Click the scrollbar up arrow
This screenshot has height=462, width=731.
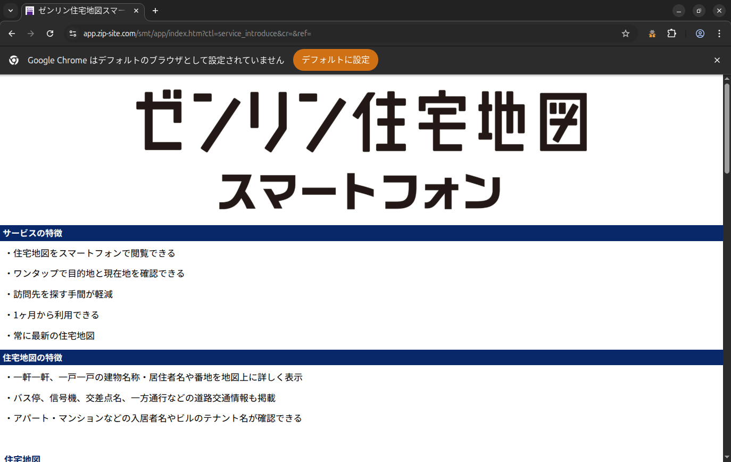(x=727, y=79)
